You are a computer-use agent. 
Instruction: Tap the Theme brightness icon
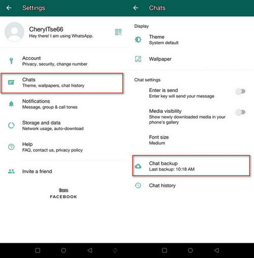138,40
